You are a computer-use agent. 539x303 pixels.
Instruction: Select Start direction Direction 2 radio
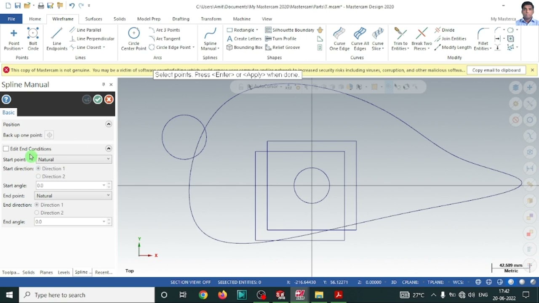tap(38, 177)
